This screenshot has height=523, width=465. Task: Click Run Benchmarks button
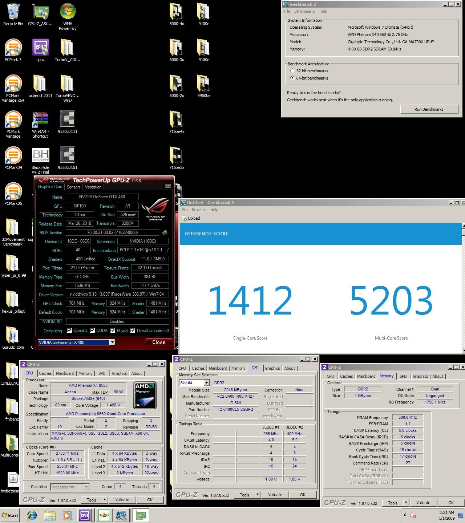[429, 109]
